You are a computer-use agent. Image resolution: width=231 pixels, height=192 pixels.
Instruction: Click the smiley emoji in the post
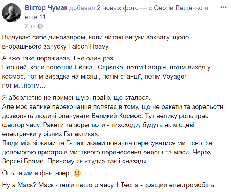[77, 173]
